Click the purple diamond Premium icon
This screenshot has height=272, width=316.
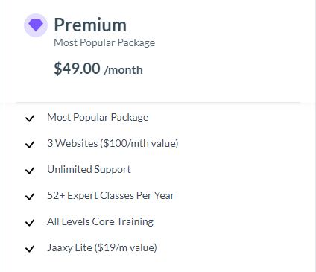coord(36,25)
